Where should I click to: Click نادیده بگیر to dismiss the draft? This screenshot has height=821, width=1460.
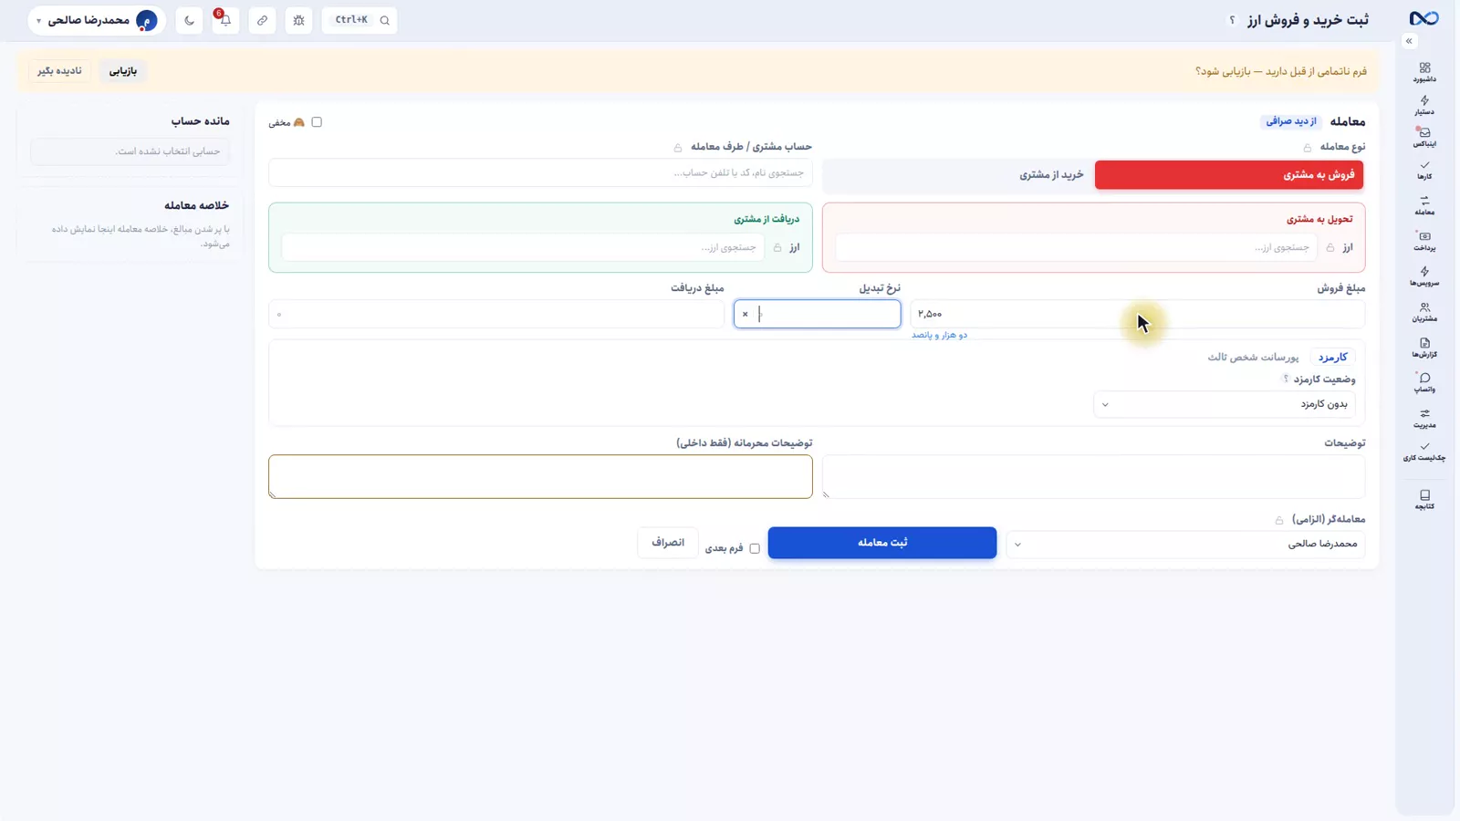pos(59,71)
